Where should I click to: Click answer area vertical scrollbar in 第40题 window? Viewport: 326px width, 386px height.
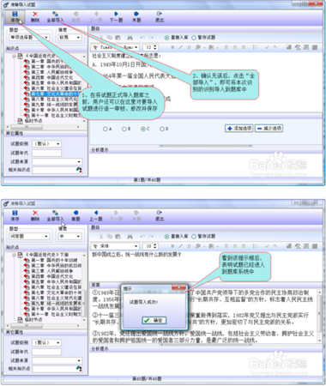pyautogui.click(x=320, y=316)
